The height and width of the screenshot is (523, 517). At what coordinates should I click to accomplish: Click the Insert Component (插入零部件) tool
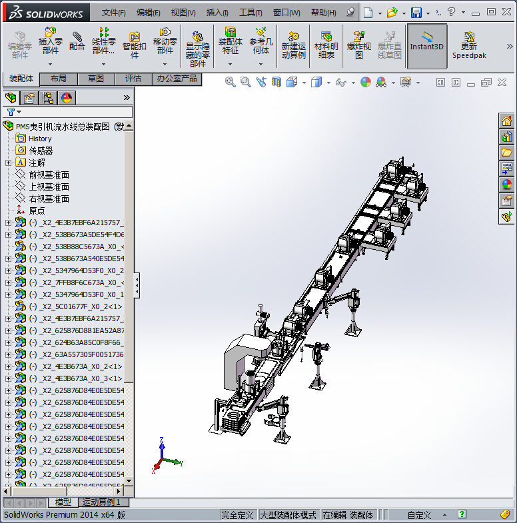point(51,41)
